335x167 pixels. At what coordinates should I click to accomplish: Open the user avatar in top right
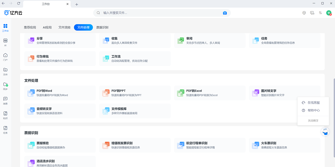[329, 13]
